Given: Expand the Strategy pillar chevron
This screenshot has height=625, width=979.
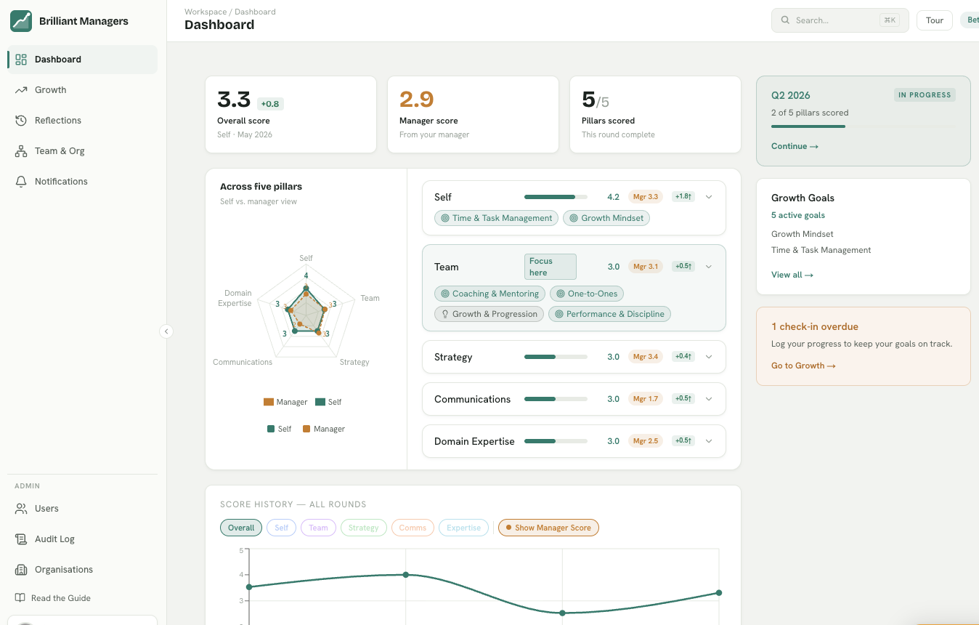Looking at the screenshot, I should 709,357.
